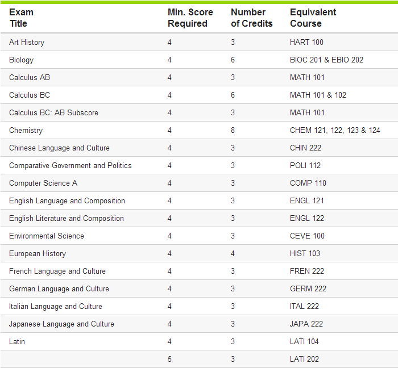The width and height of the screenshot is (398, 368).
Task: Click the 'Min. Score Required' column header
Action: pyautogui.click(x=190, y=18)
